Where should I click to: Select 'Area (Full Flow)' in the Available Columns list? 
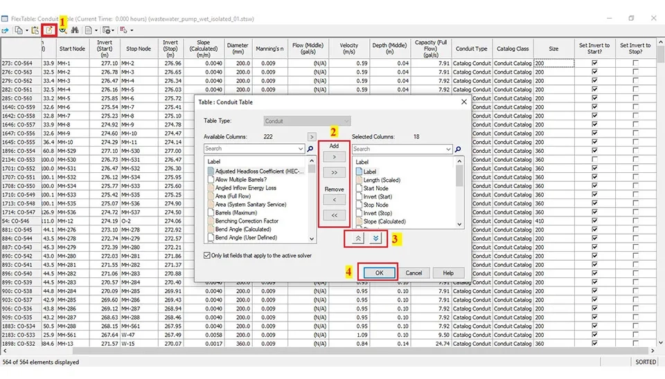(x=240, y=196)
